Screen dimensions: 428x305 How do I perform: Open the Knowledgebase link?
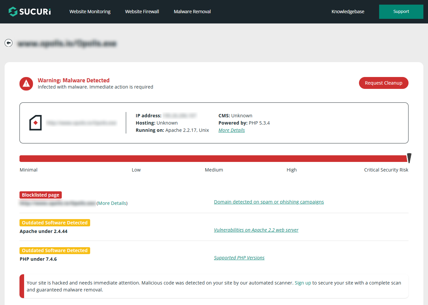pyautogui.click(x=348, y=12)
